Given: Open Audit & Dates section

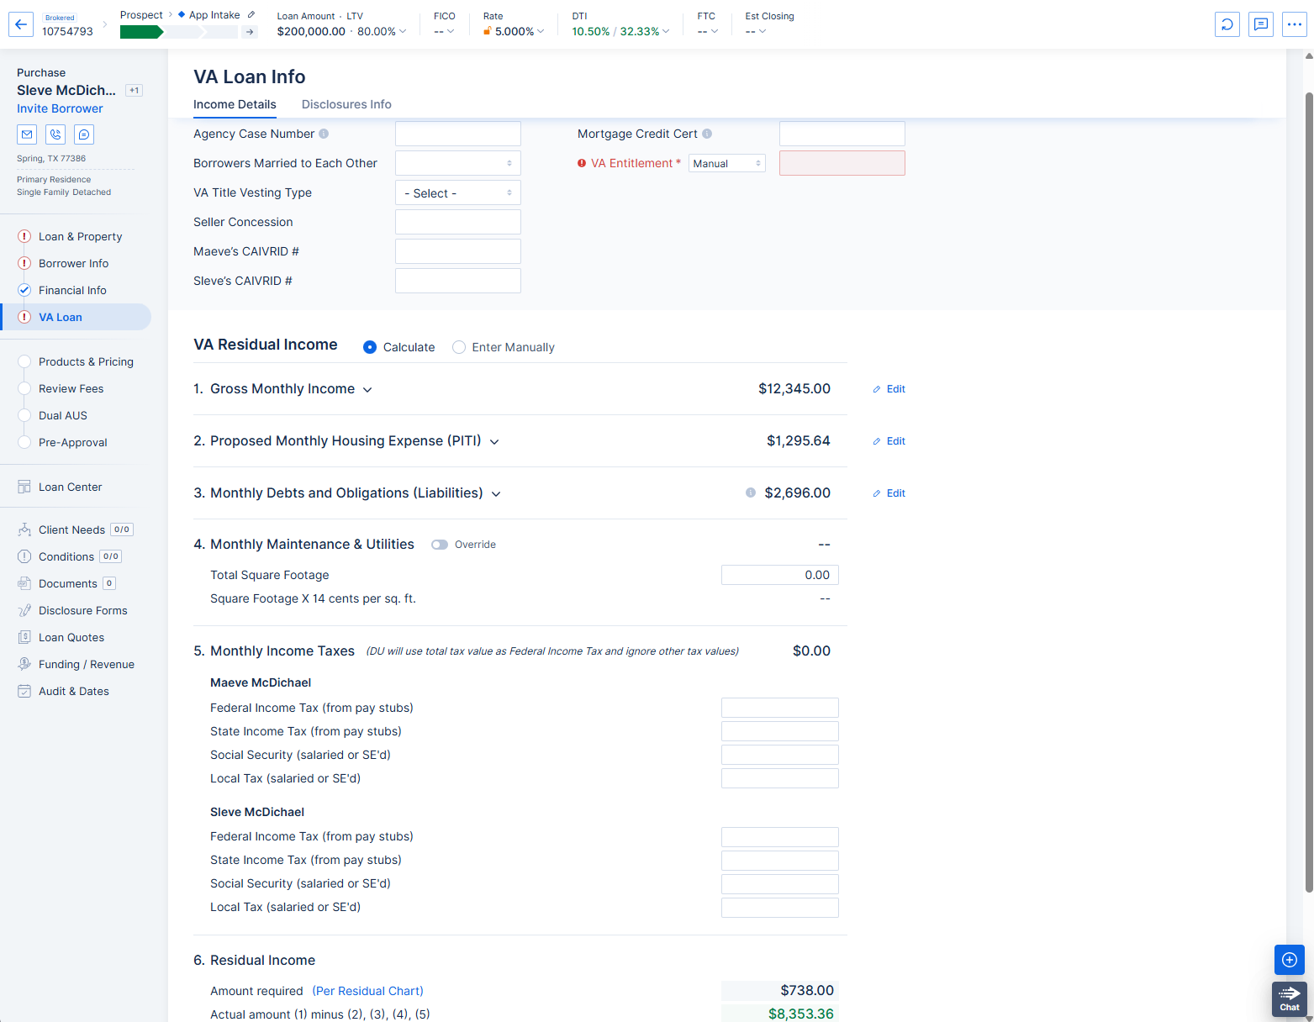Looking at the screenshot, I should (73, 691).
